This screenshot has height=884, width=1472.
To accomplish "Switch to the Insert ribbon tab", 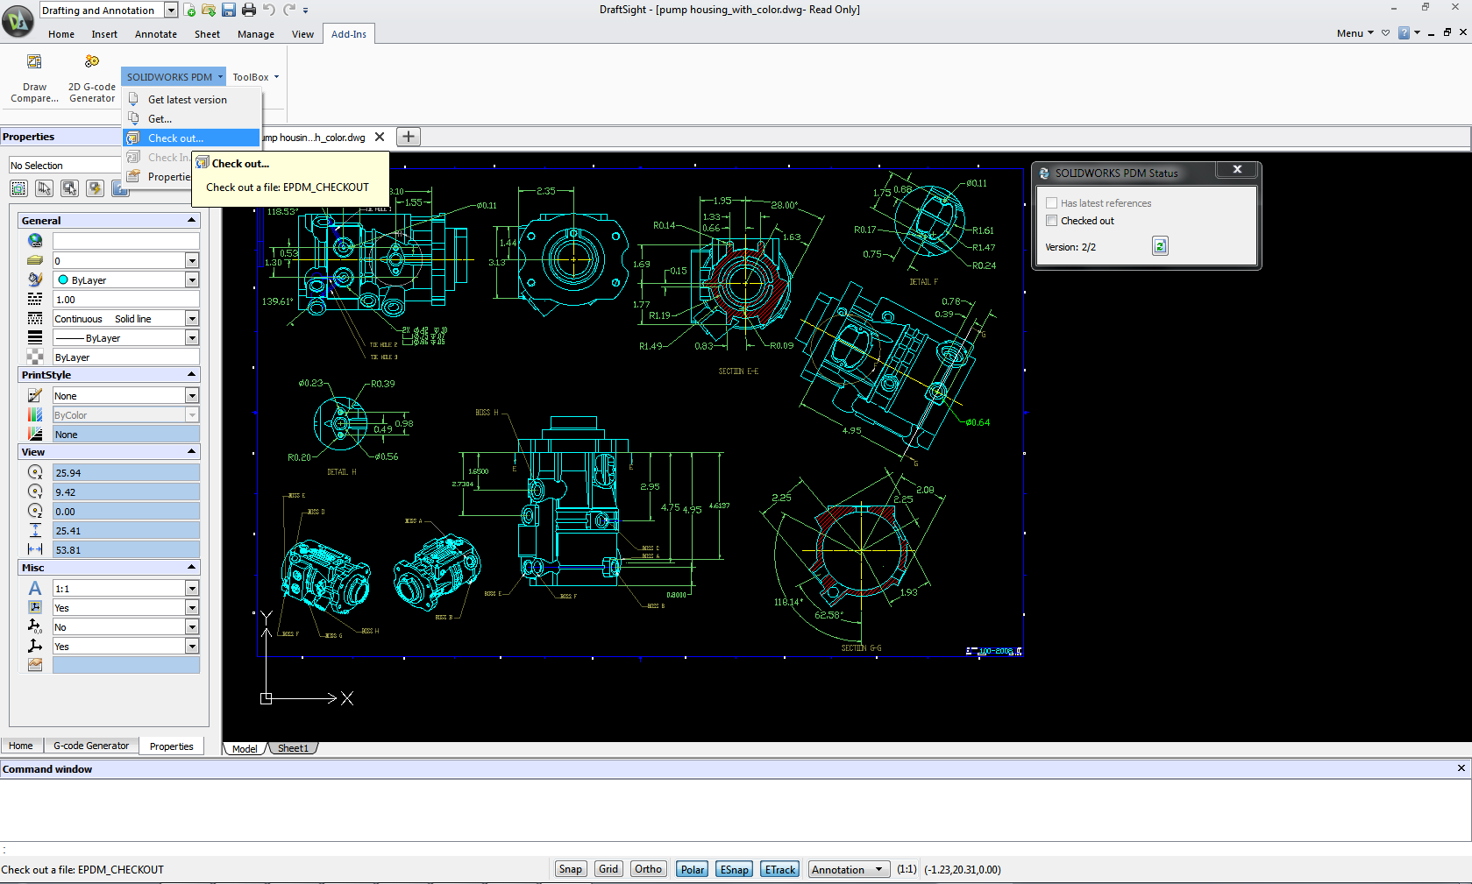I will tap(104, 34).
